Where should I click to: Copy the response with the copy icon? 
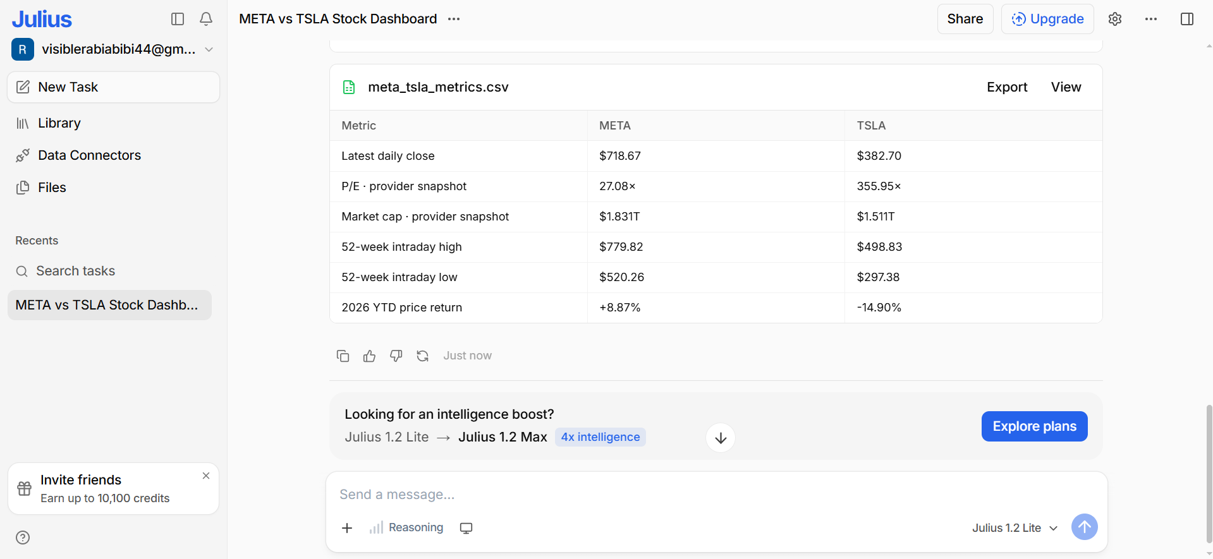(x=343, y=356)
